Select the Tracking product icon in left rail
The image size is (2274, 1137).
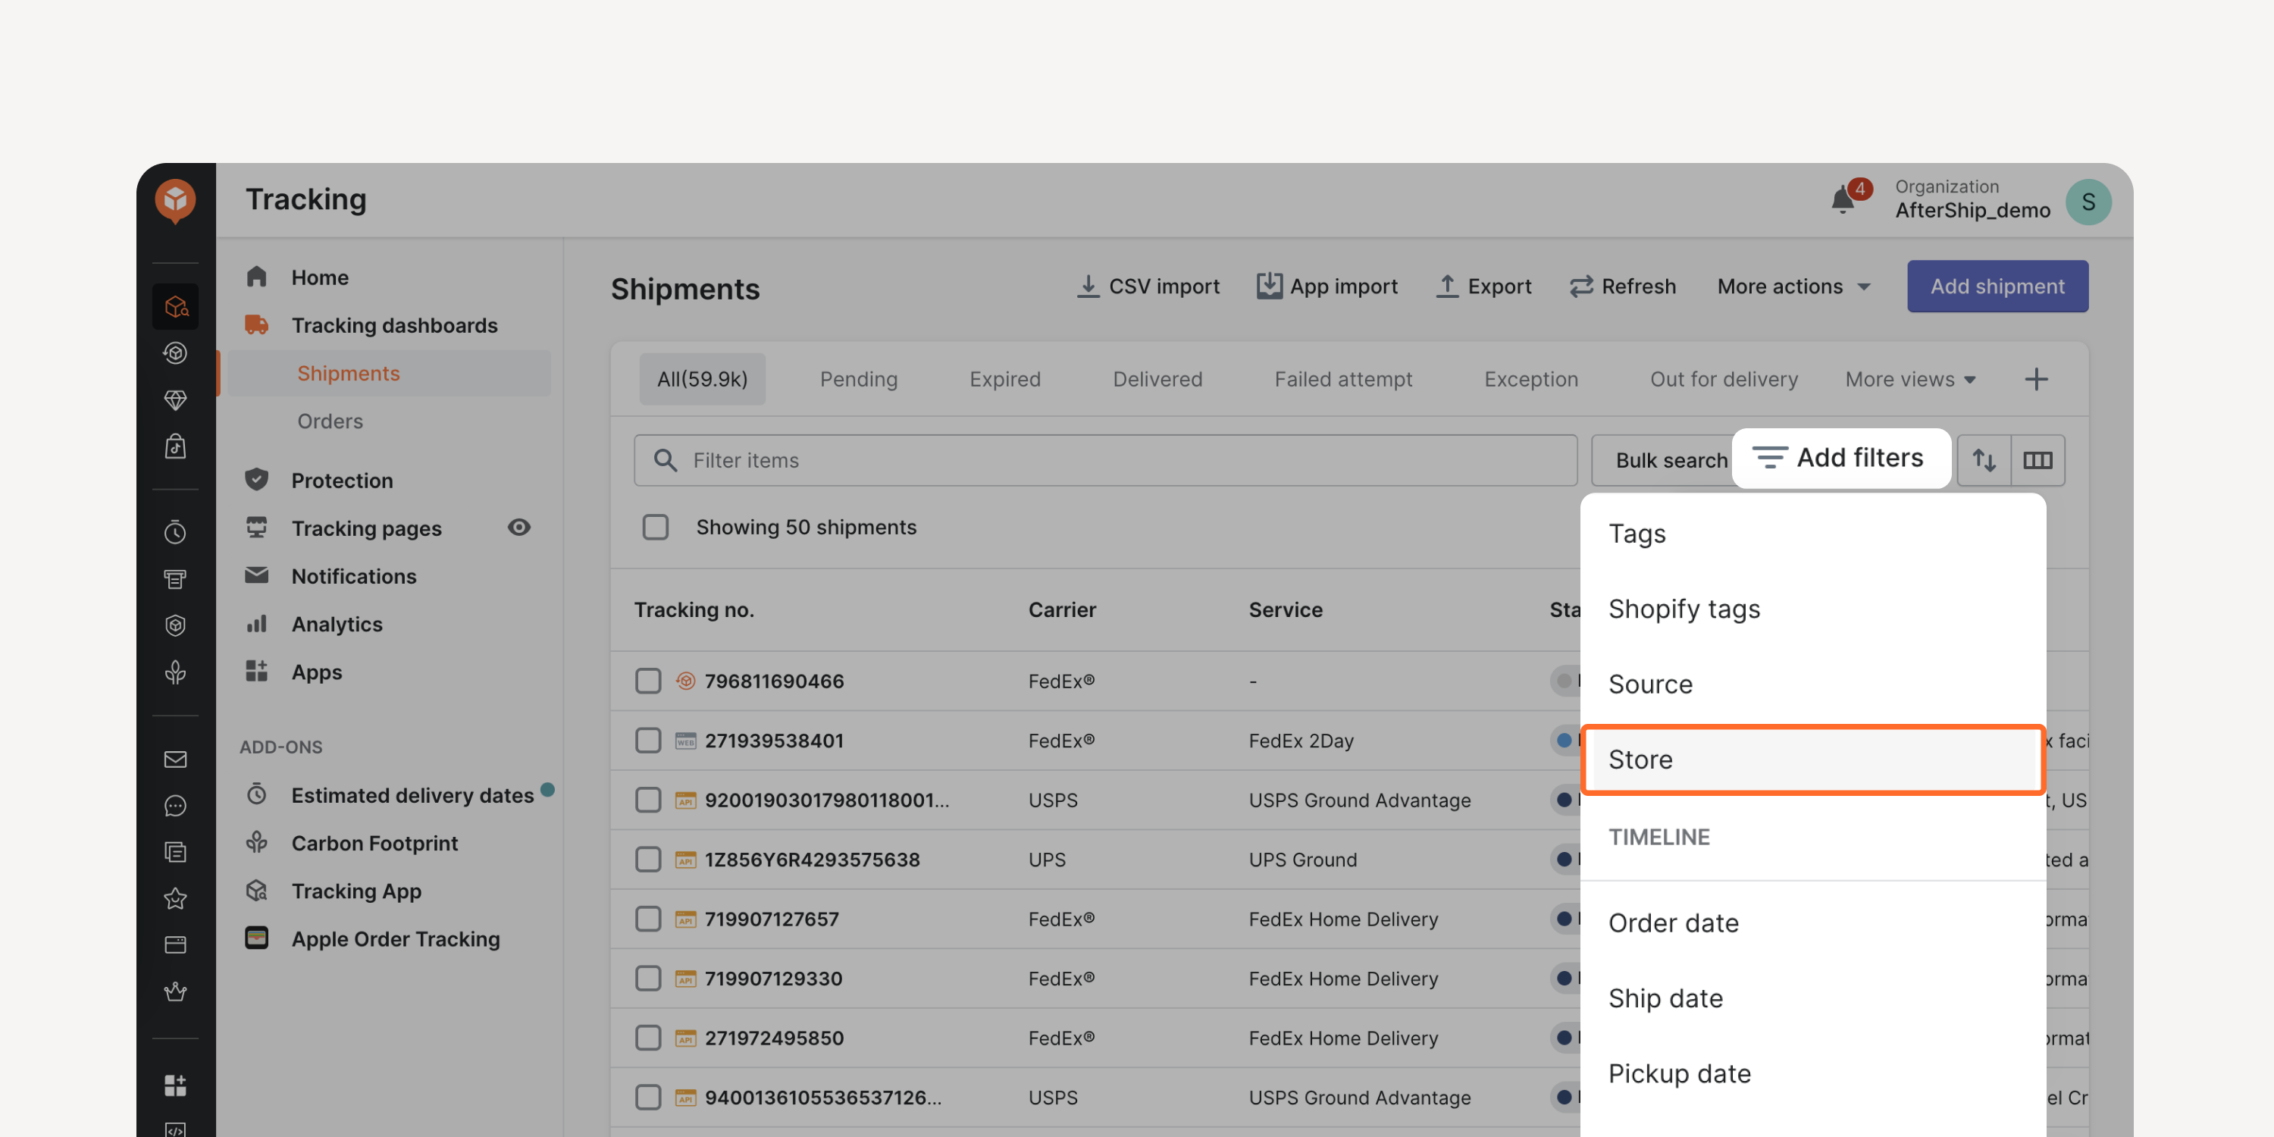coord(175,306)
